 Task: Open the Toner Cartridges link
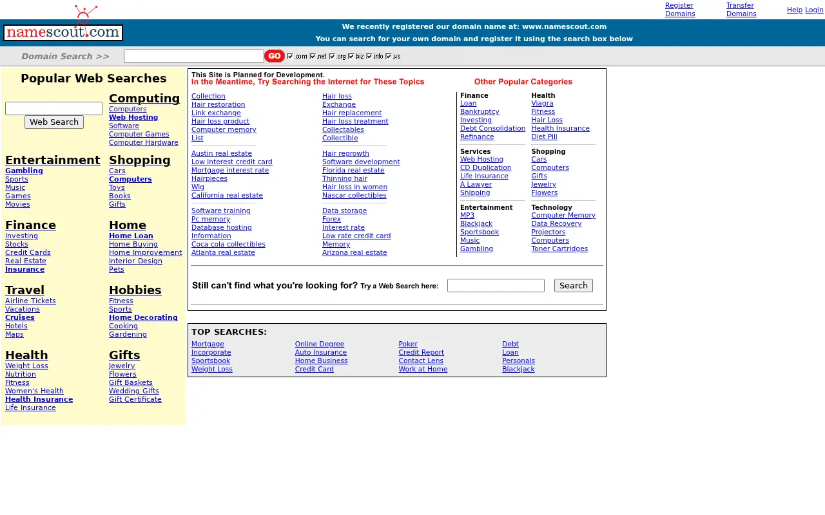point(559,248)
